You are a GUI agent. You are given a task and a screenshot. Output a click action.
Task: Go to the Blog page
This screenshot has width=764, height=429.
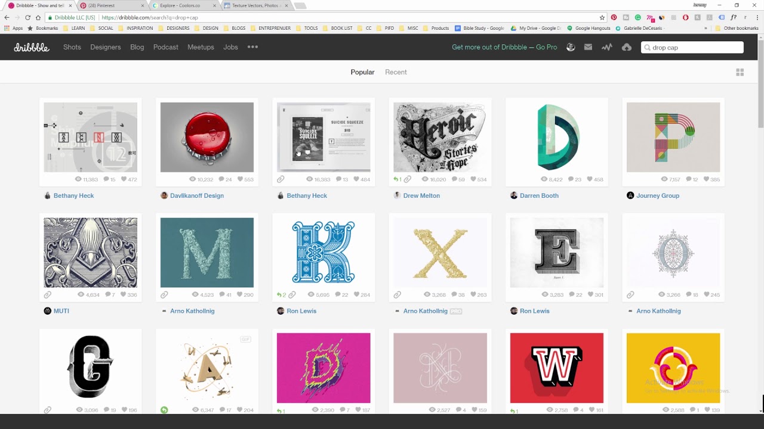coord(137,47)
